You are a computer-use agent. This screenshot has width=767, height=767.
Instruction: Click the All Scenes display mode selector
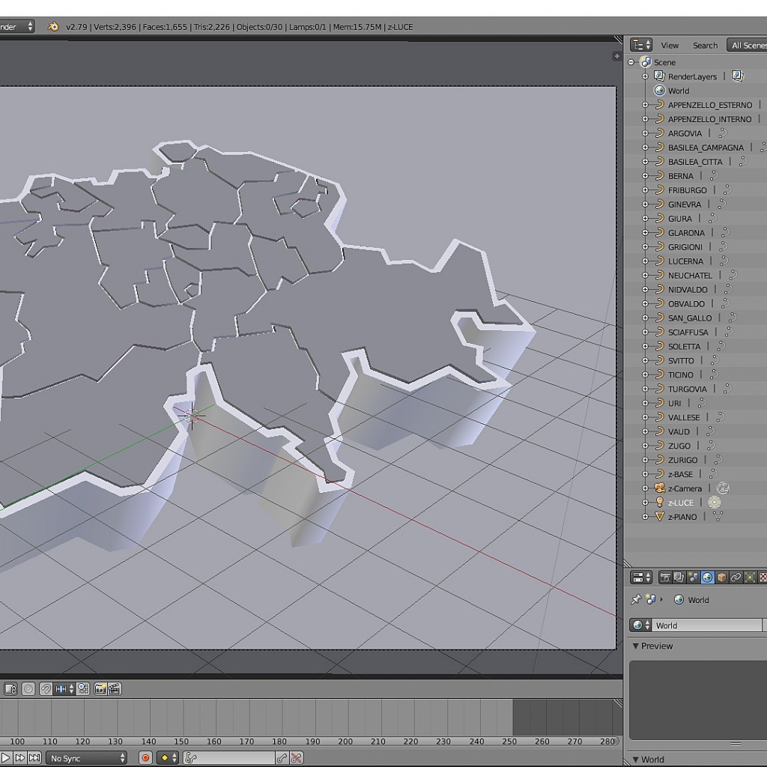749,45
